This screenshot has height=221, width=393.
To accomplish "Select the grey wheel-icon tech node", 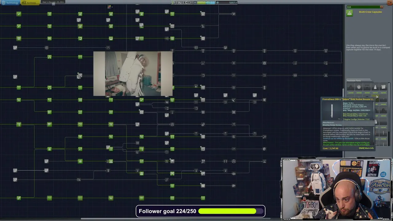I will click(46, 48).
